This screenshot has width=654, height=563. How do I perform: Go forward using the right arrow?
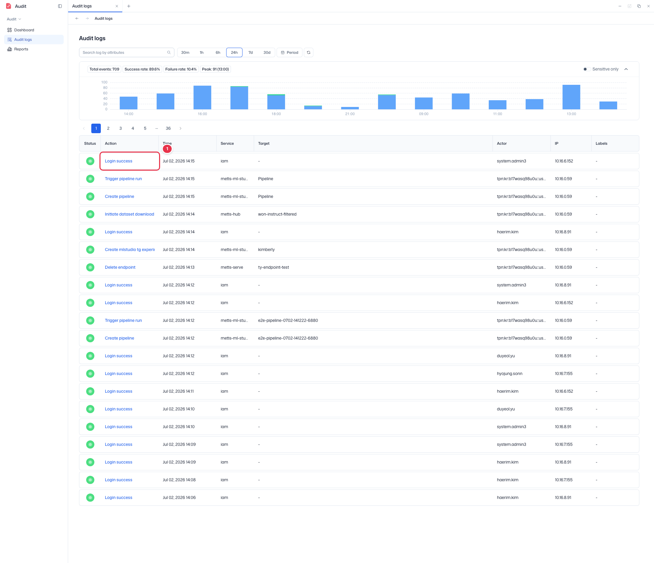click(87, 18)
